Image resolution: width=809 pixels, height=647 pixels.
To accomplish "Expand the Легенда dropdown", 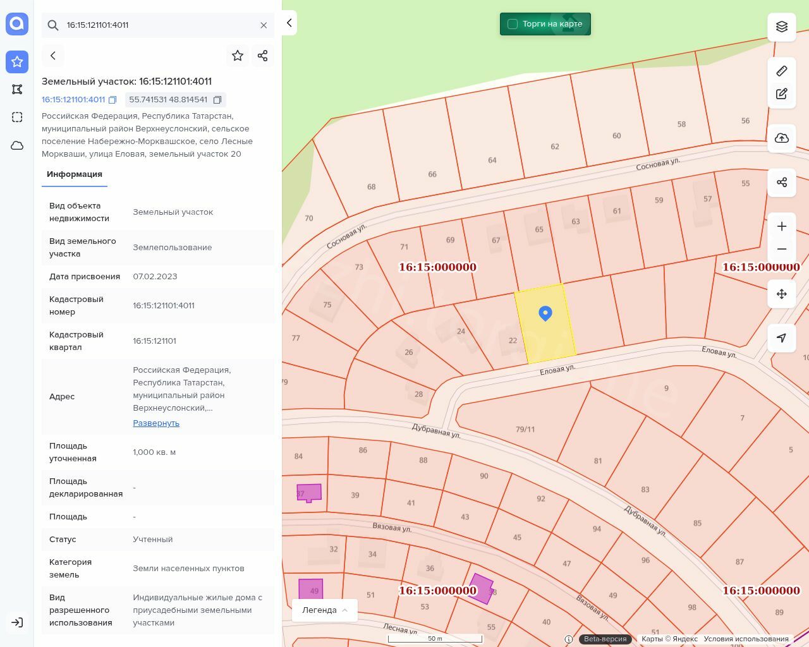I will point(325,610).
